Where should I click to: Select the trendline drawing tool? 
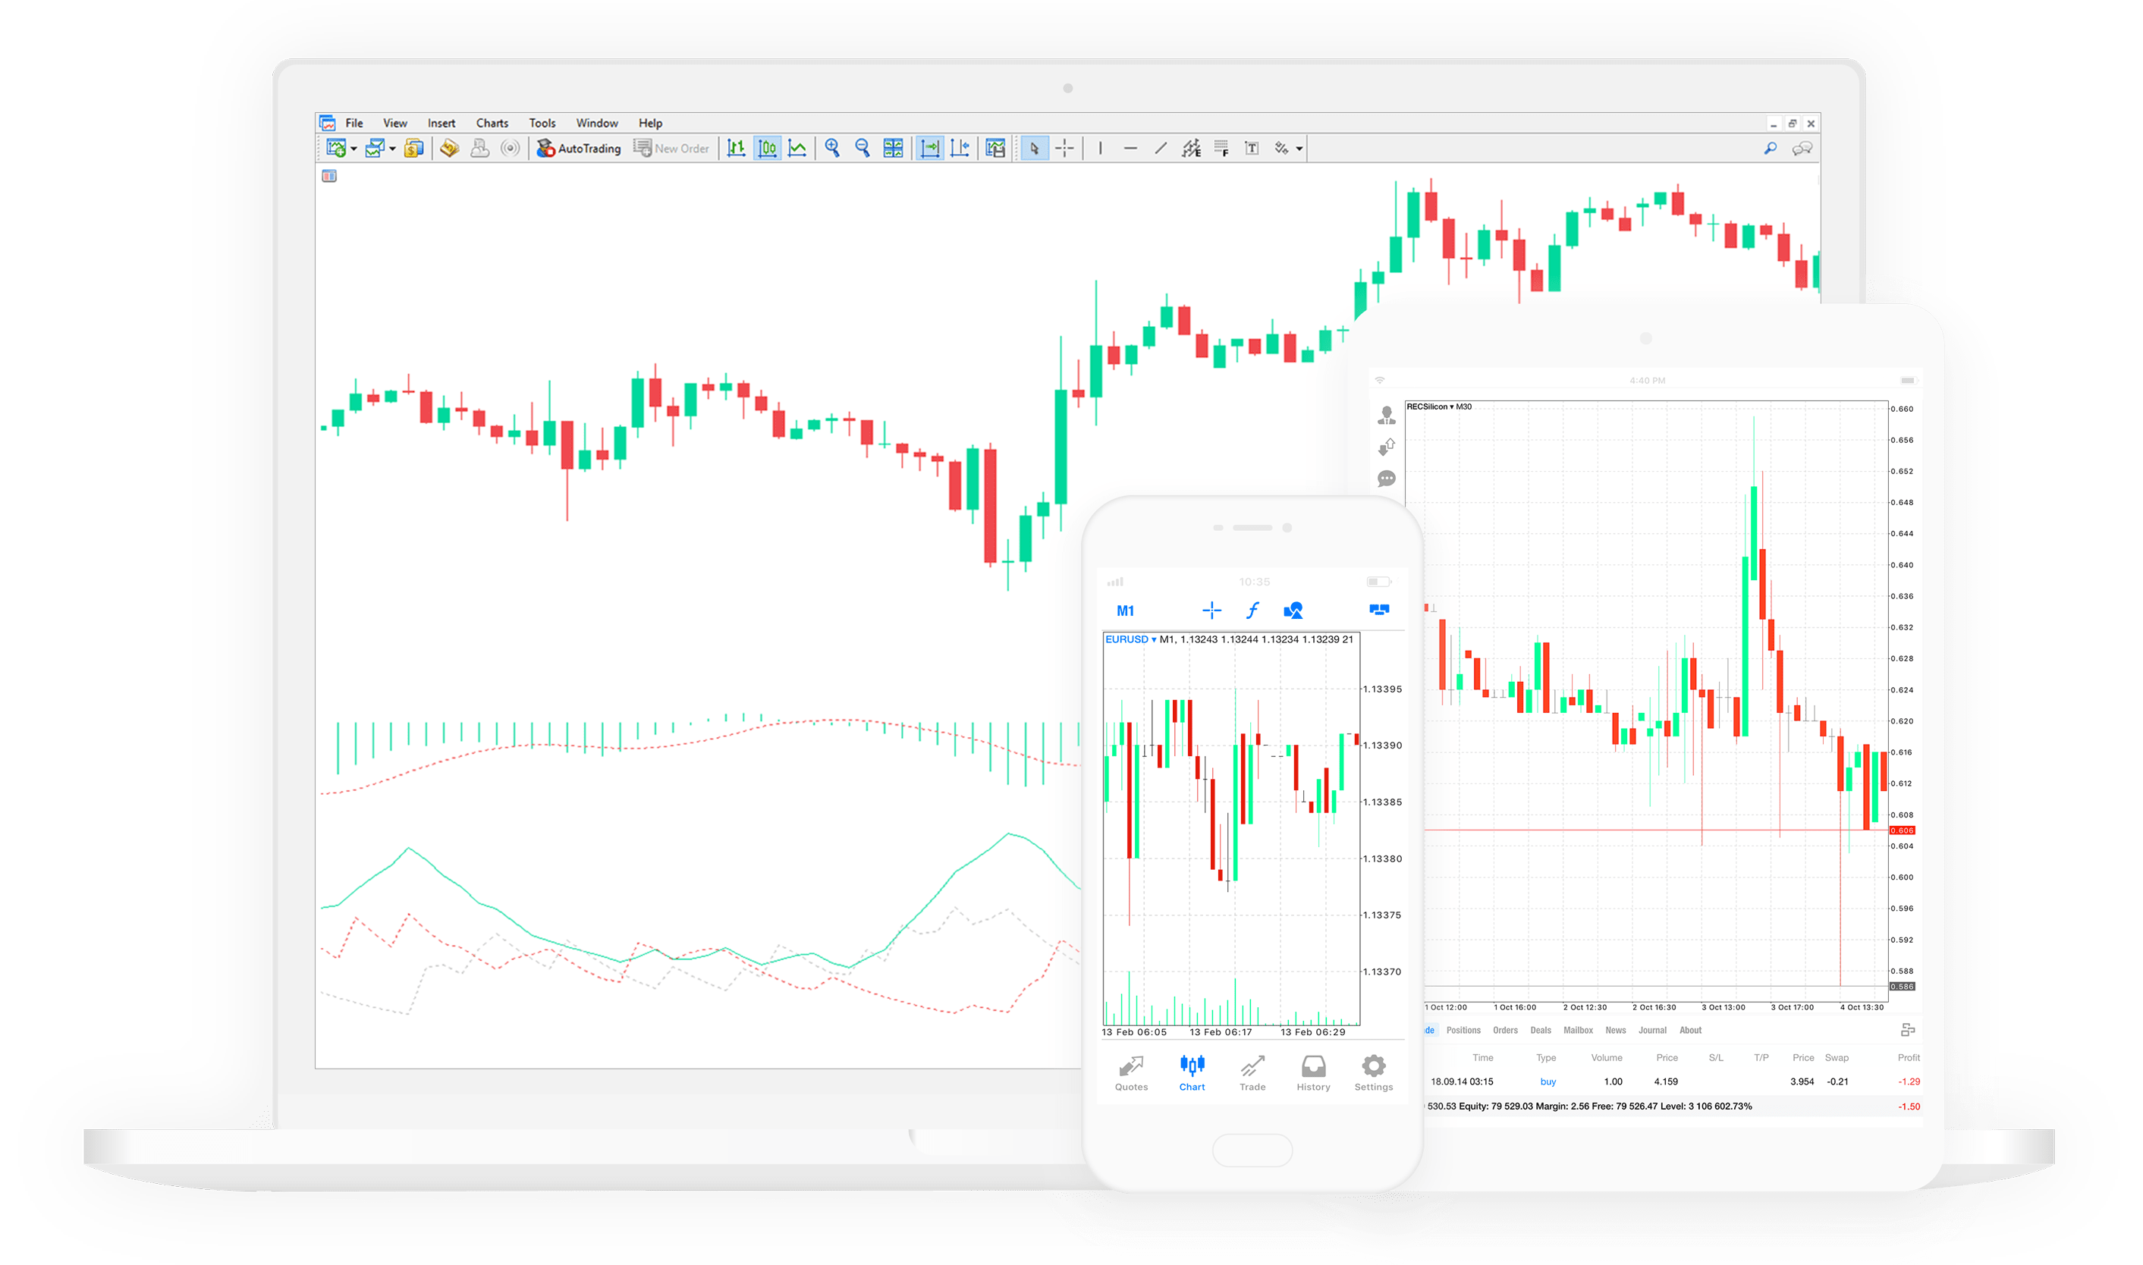click(x=1161, y=149)
